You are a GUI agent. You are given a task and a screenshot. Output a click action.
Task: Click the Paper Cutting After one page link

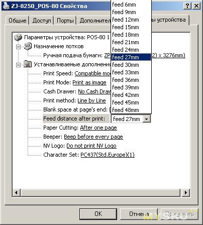click(98, 128)
